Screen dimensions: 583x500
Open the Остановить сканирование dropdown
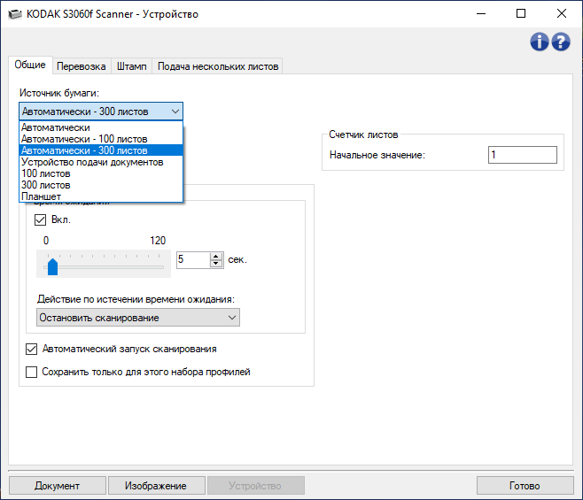[x=138, y=318]
